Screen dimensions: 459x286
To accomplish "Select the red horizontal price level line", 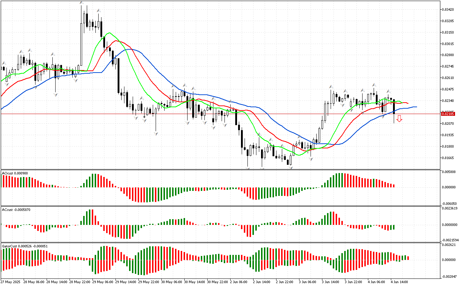I will [x=215, y=114].
